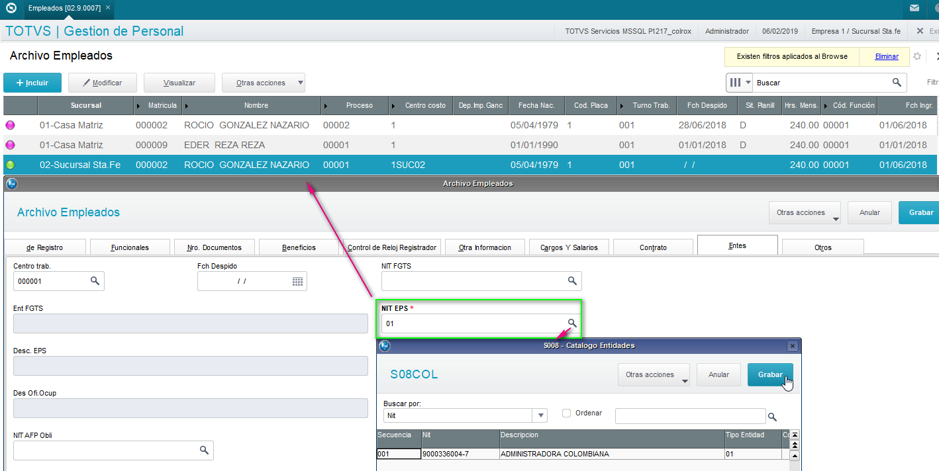939x471 pixels.
Task: Switch to the Beneficios tab
Action: (x=299, y=247)
